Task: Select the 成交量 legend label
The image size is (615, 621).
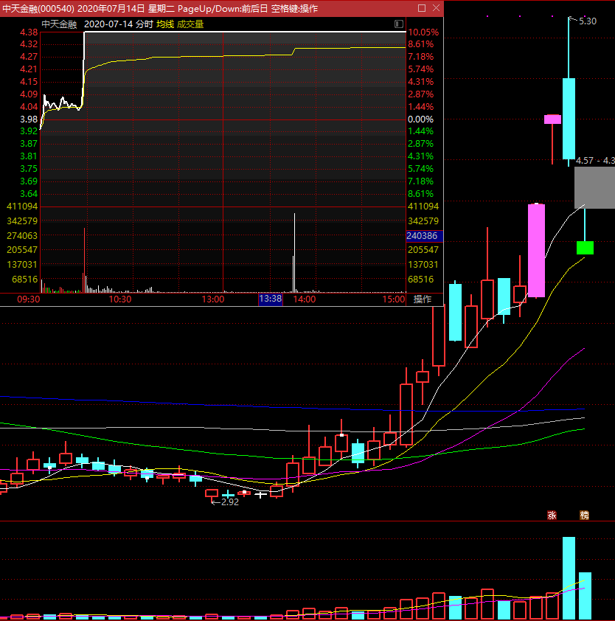Action: [x=190, y=24]
